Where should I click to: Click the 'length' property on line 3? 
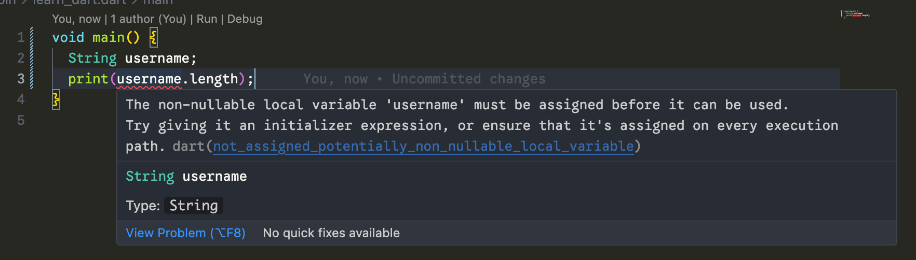[213, 79]
